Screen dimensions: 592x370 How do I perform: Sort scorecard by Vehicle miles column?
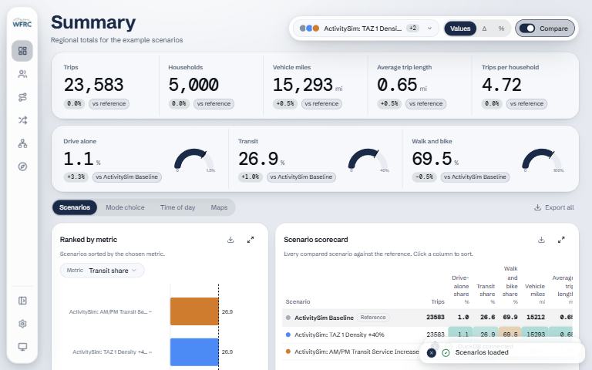pos(535,294)
